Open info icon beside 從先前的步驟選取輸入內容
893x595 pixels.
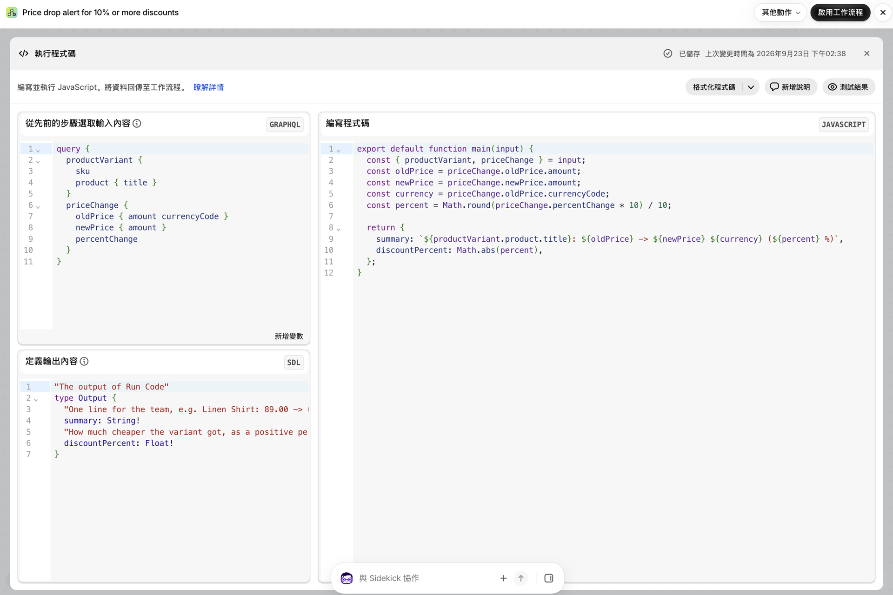coord(137,123)
